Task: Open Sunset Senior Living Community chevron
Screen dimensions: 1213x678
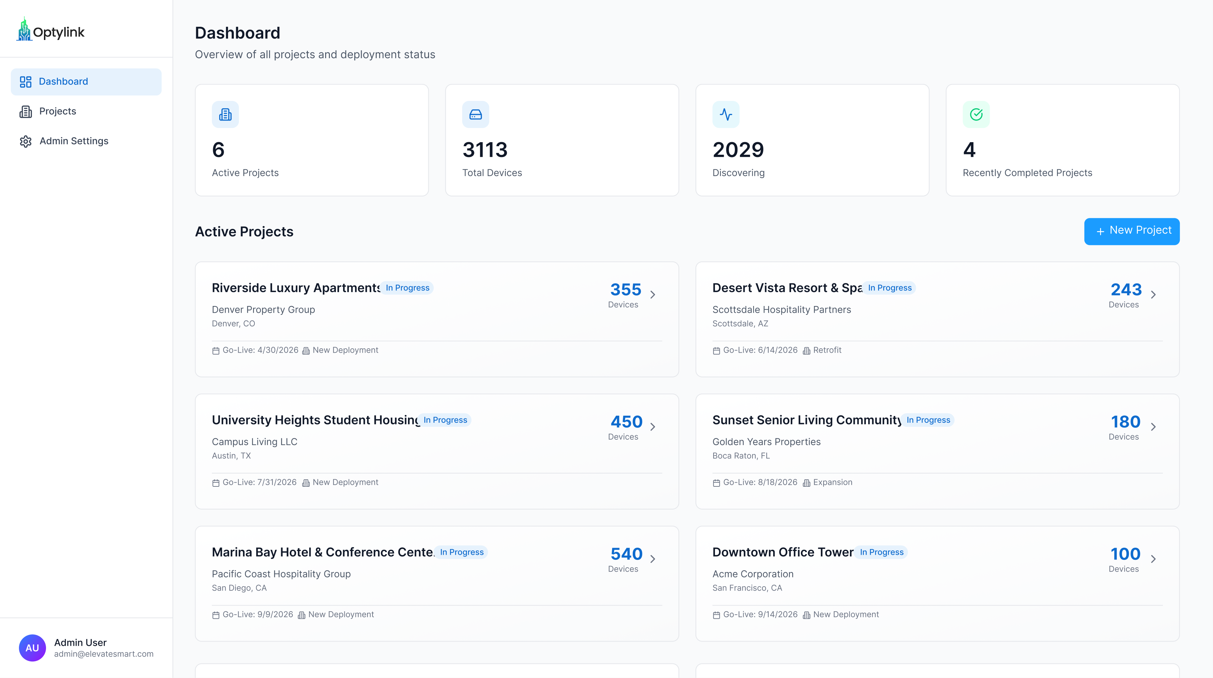Action: (1153, 427)
